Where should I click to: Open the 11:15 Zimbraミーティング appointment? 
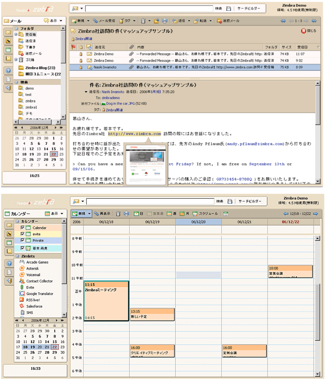coord(106,301)
